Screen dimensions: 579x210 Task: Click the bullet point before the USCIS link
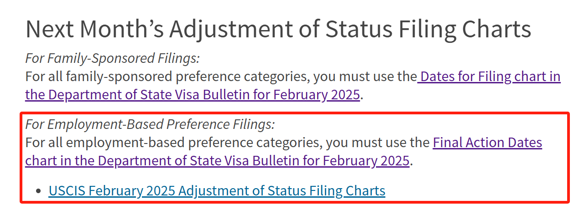point(39,191)
